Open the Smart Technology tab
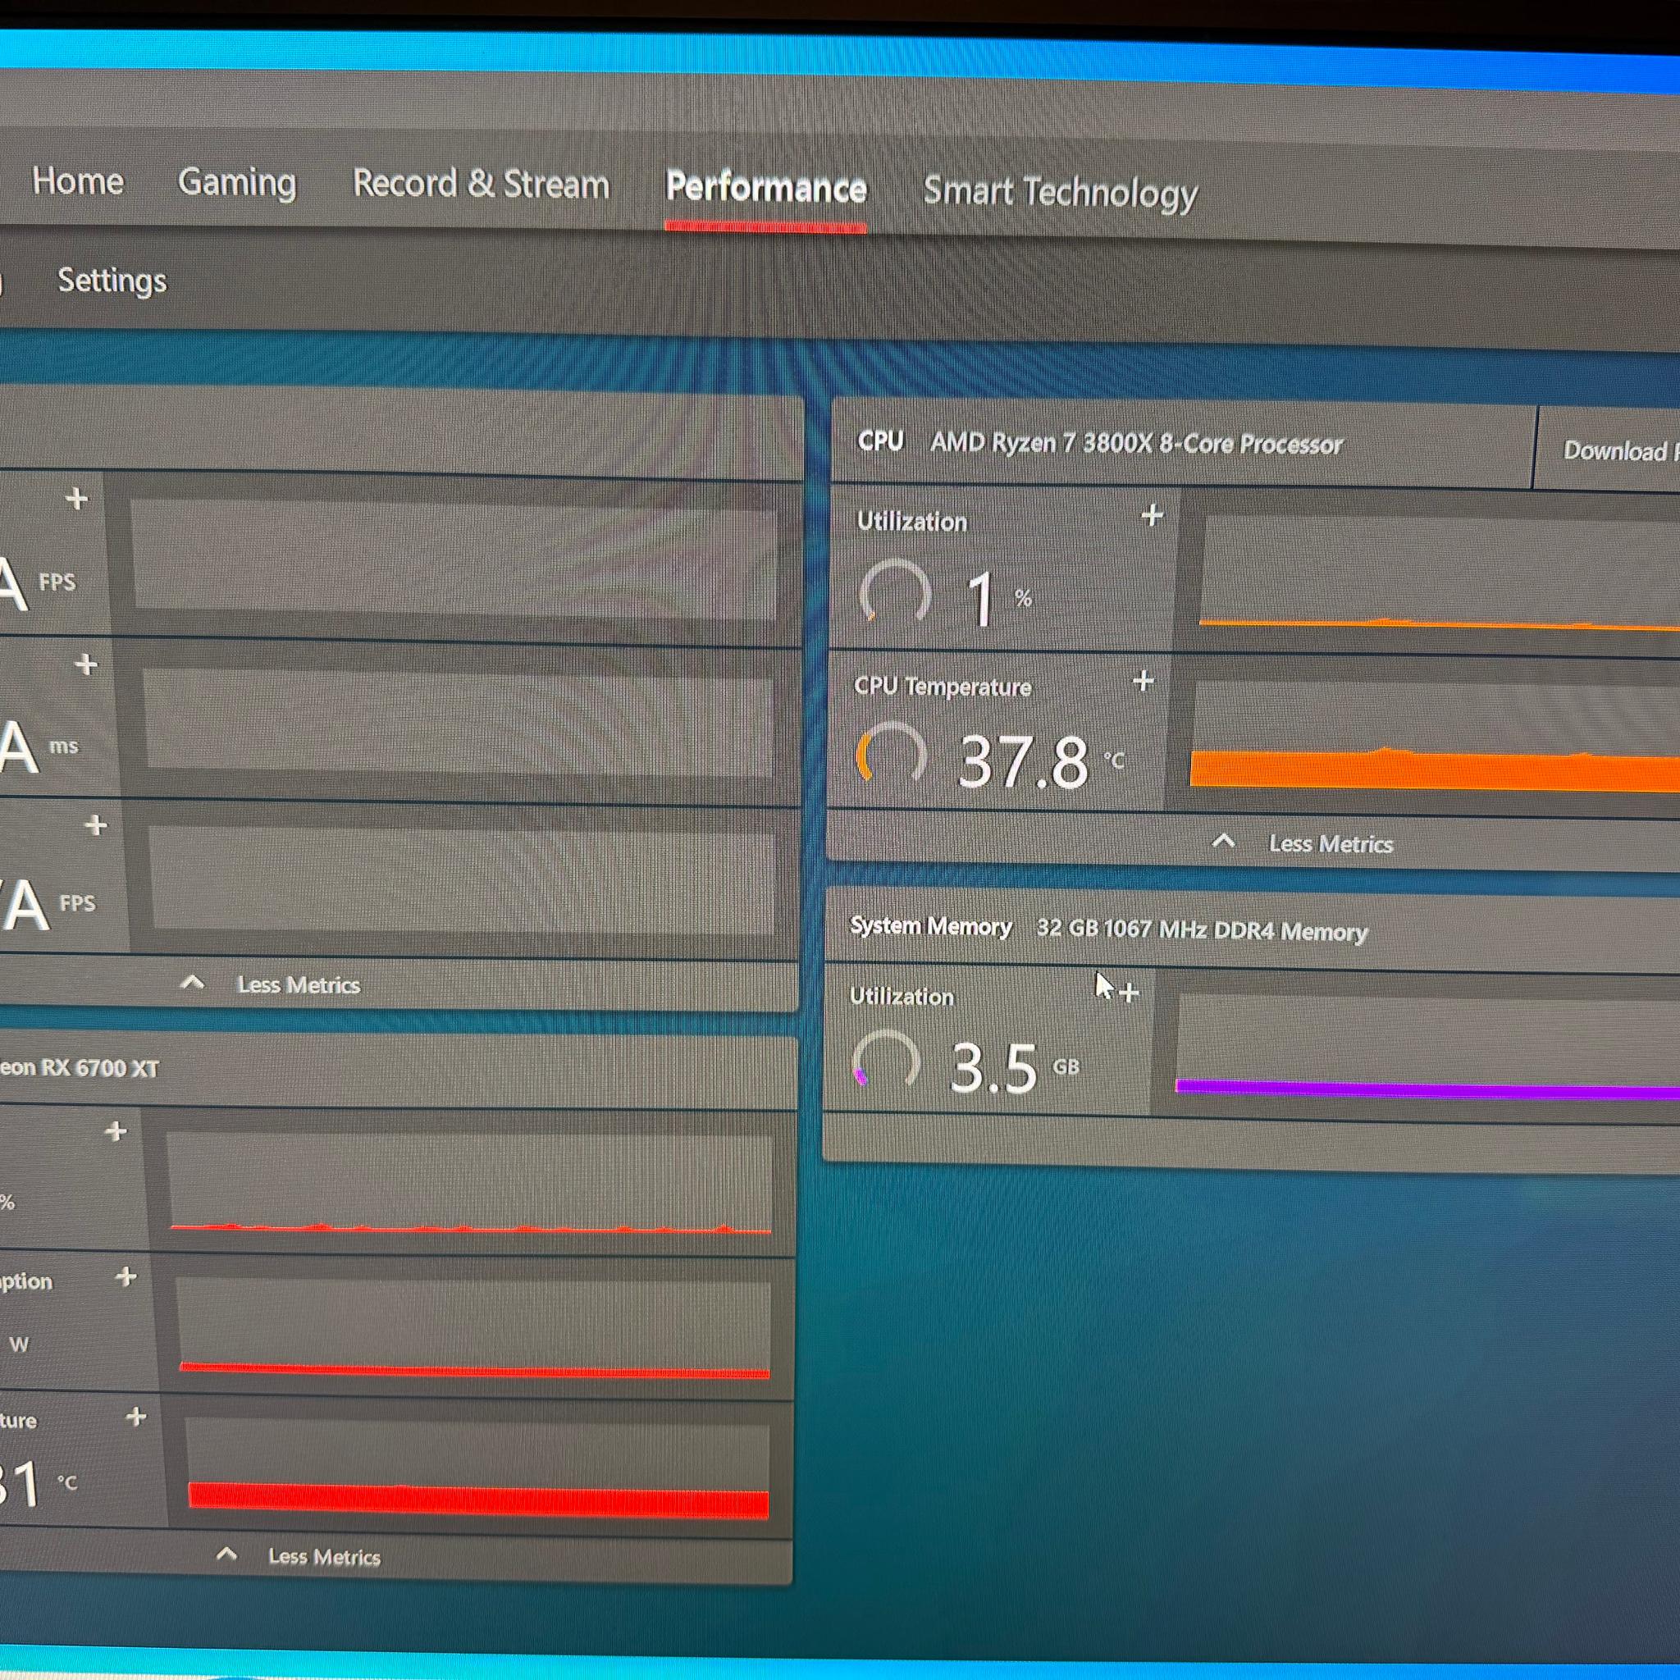 (x=1060, y=192)
